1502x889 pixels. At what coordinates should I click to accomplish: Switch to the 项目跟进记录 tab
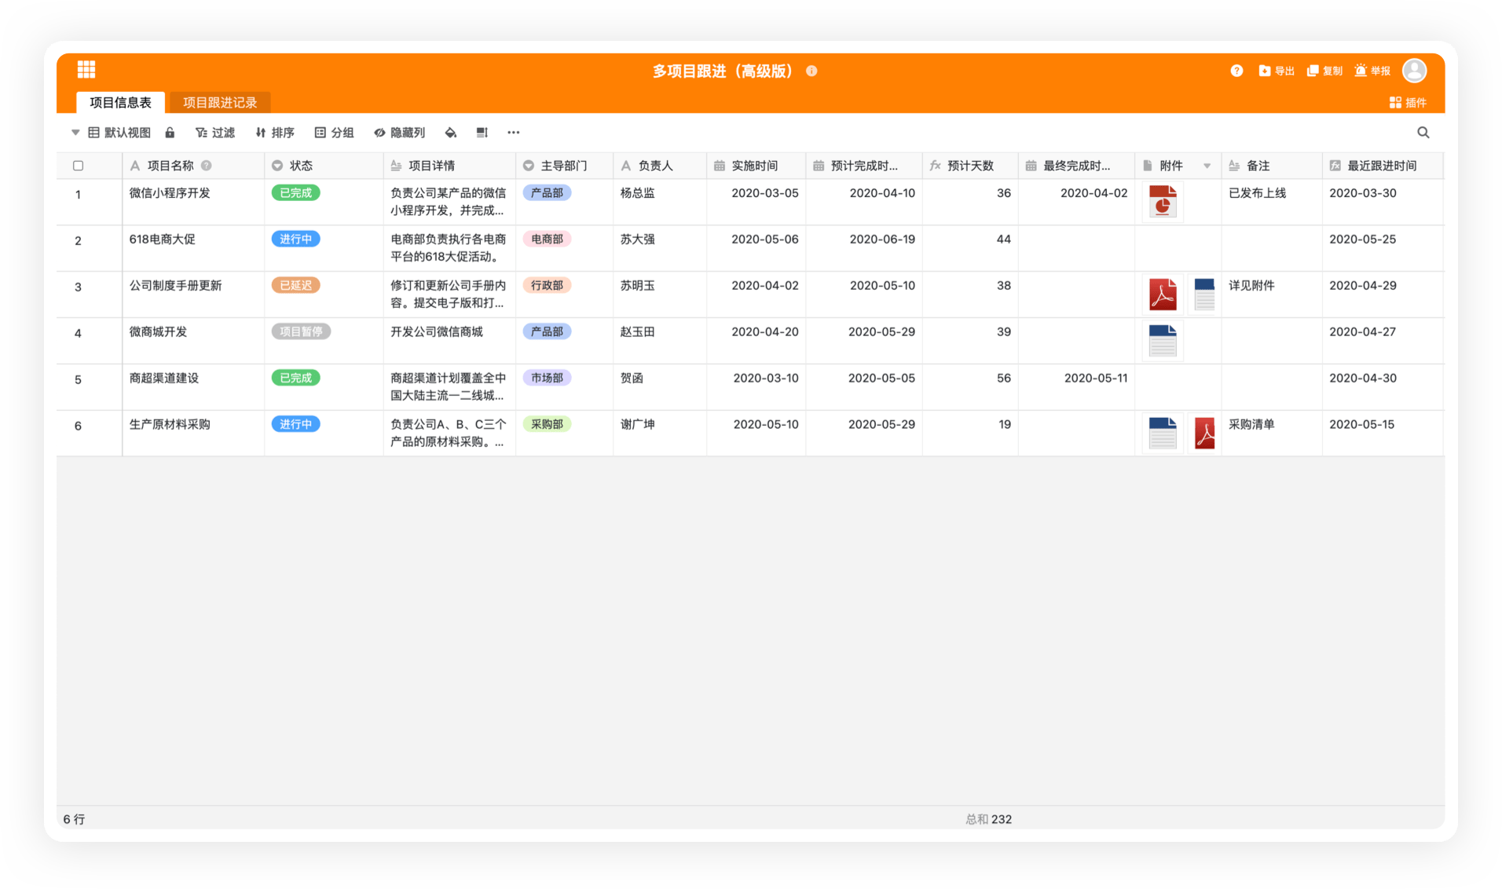[220, 102]
